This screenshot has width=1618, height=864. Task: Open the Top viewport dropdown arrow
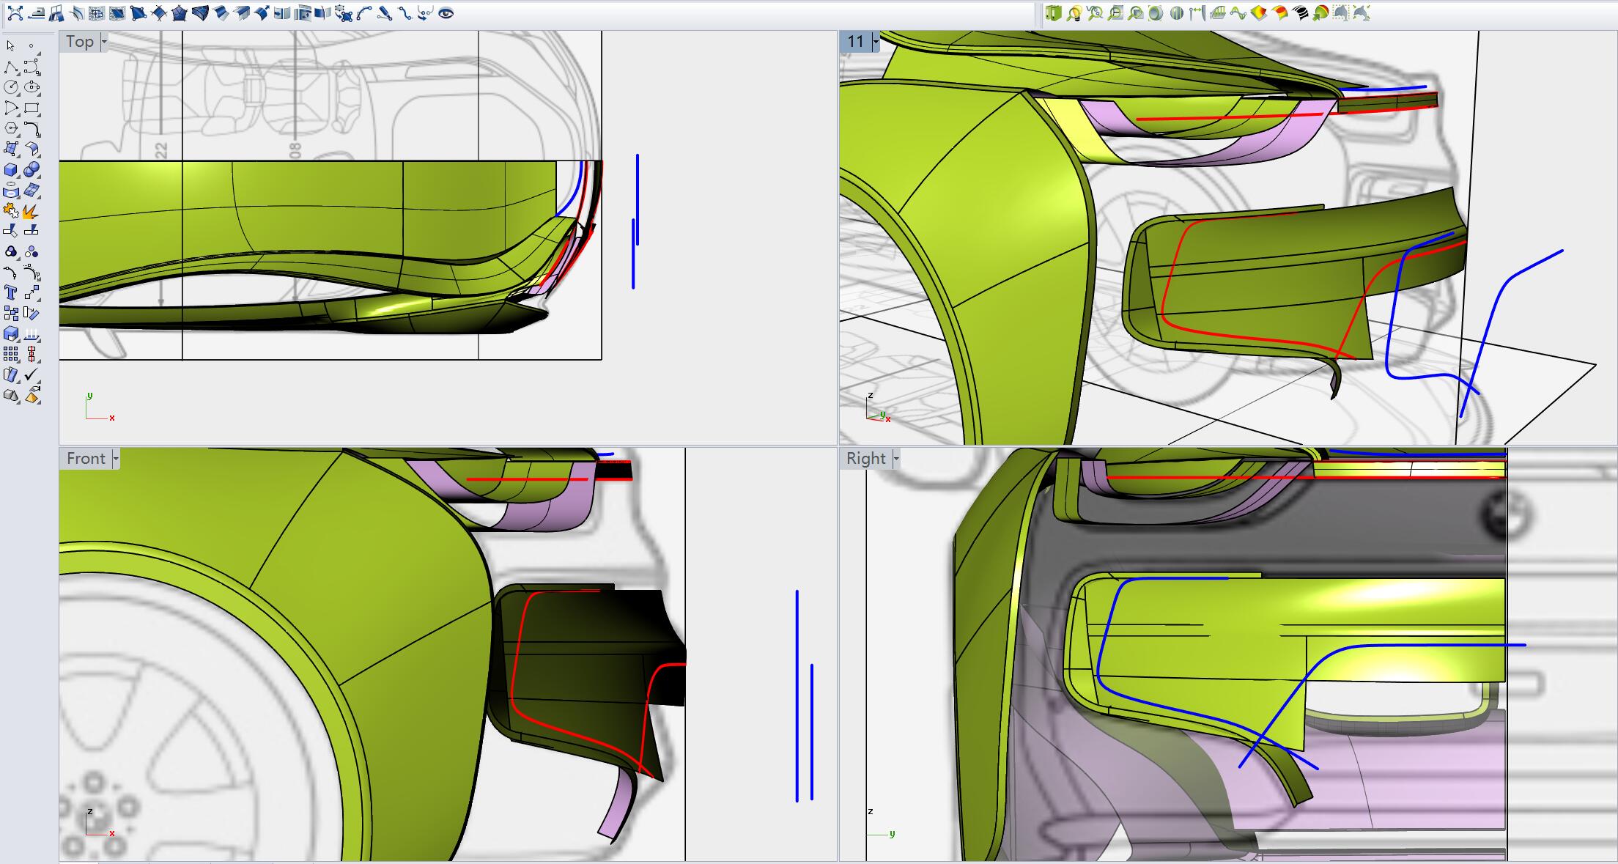click(104, 42)
